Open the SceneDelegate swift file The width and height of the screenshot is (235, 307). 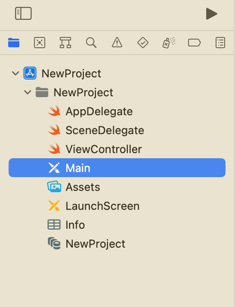coord(117,130)
